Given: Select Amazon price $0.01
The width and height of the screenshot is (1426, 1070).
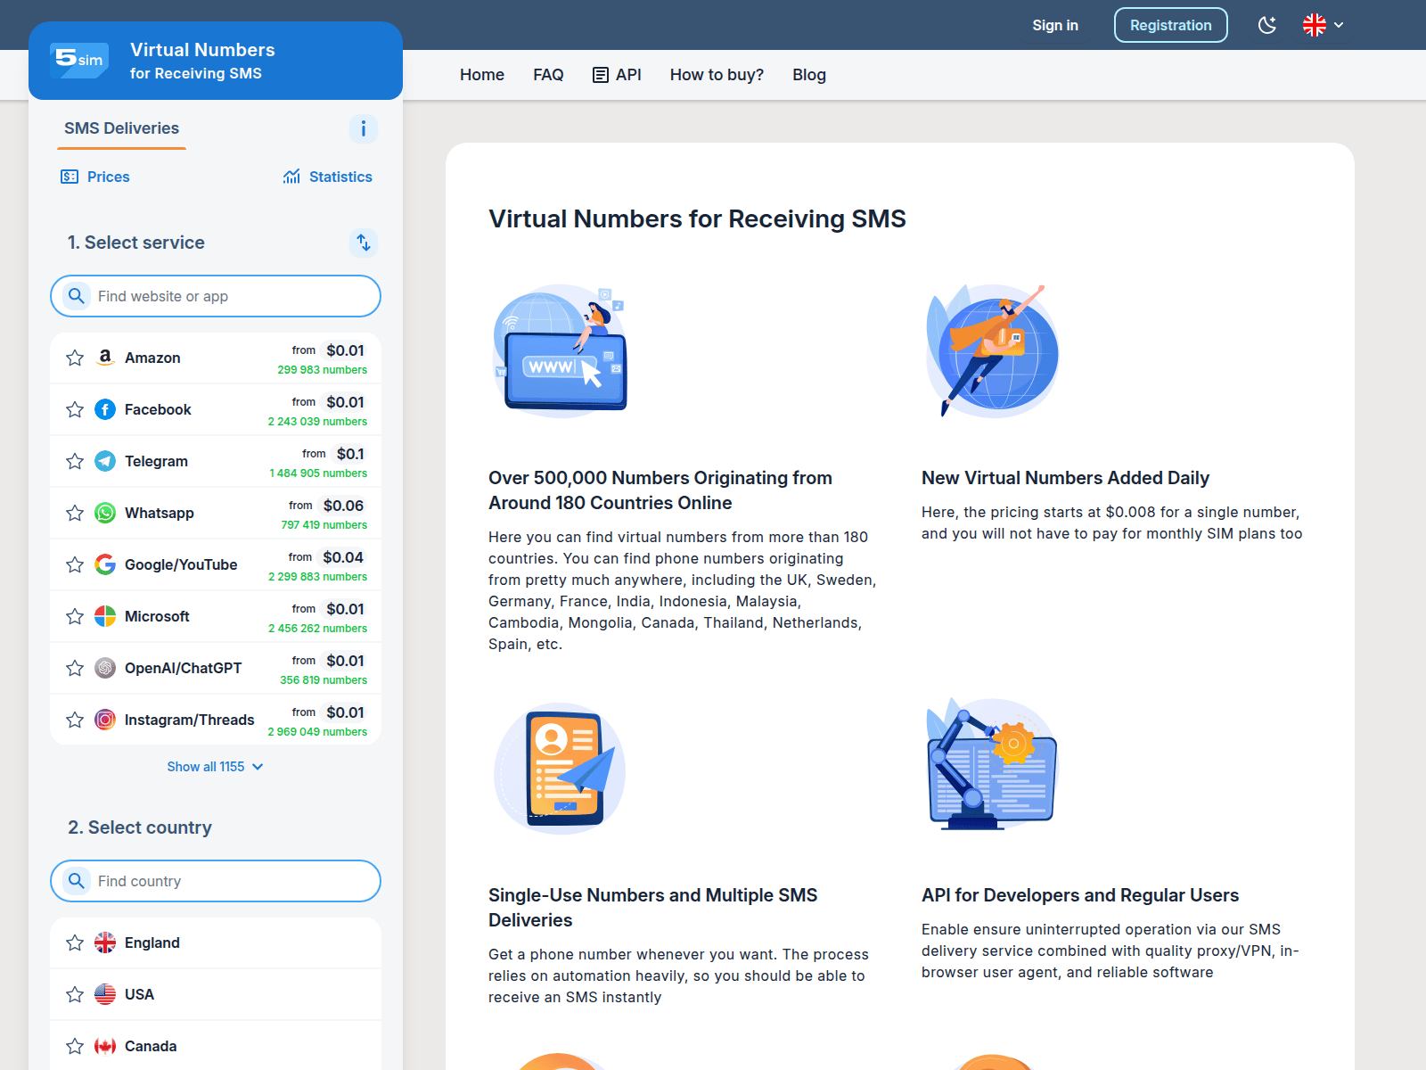Looking at the screenshot, I should click(345, 350).
